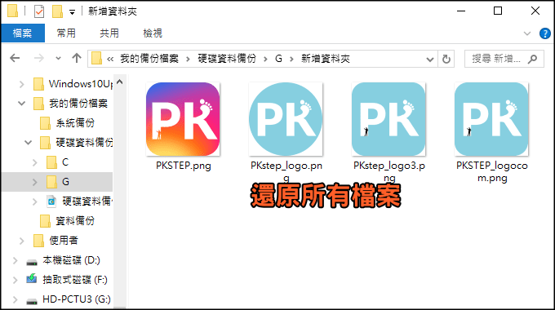Click the 硬碟資料備 backup file icon

(51, 201)
